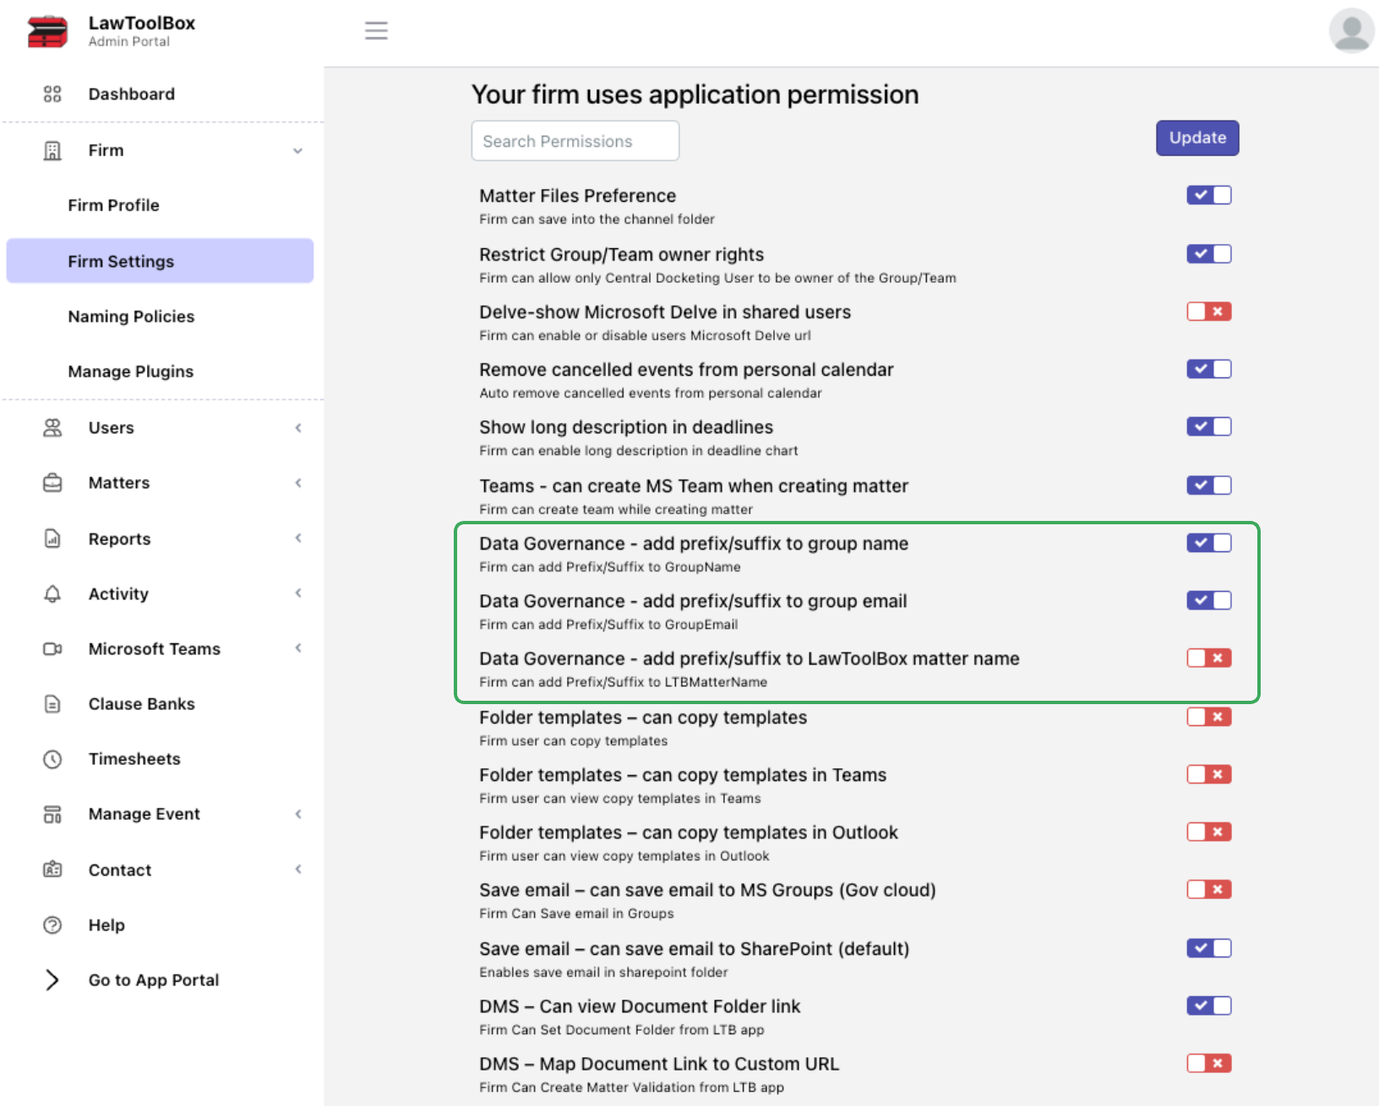Screen dimensions: 1379x1106
Task: Open Timesheets menu item
Action: [134, 759]
